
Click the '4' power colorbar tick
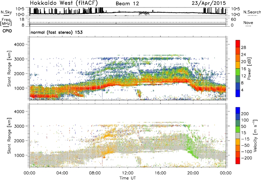242,90
